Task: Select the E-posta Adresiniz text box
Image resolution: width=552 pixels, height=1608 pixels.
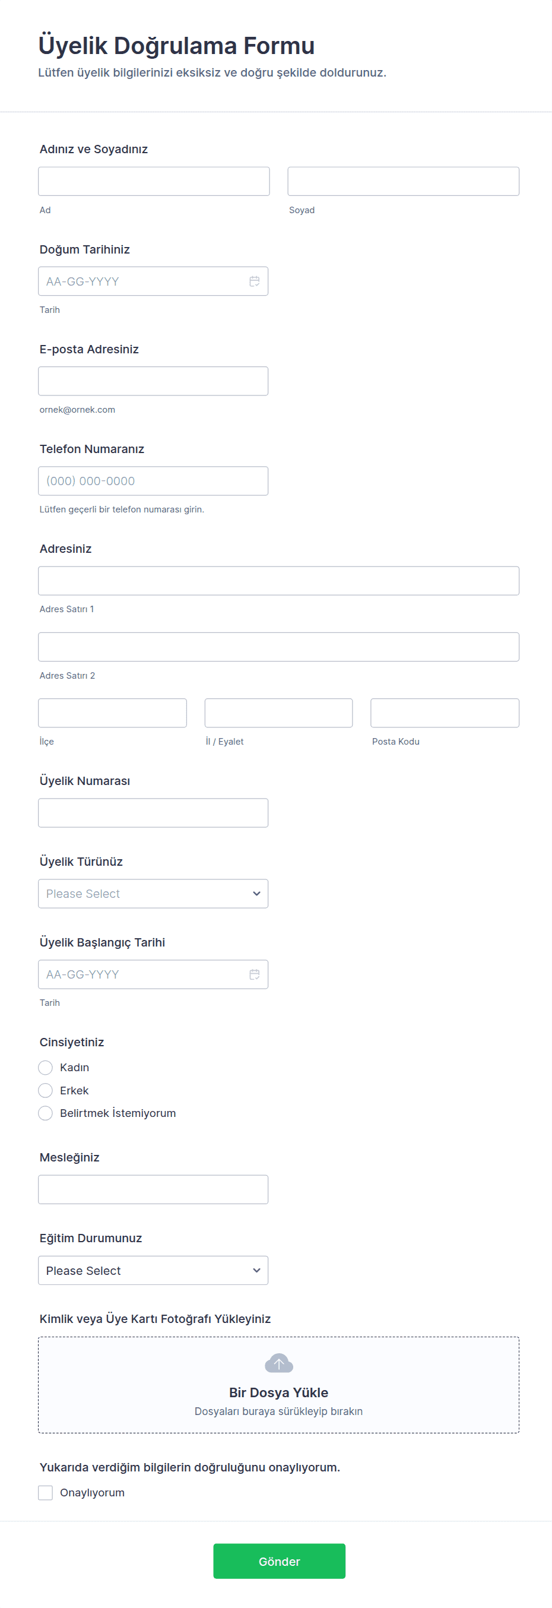Action: click(x=153, y=381)
